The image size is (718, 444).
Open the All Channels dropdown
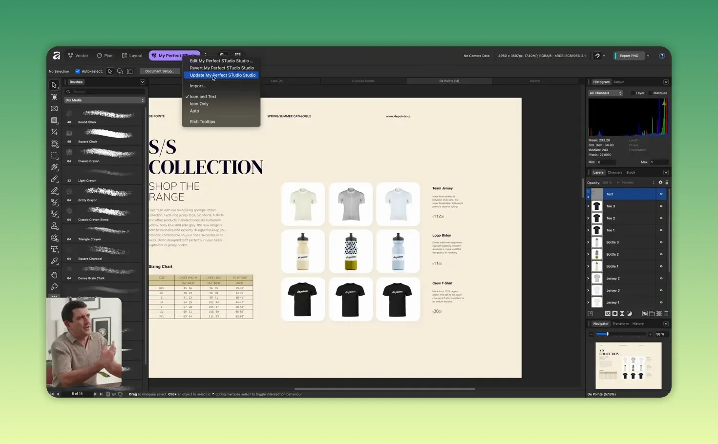pos(605,93)
